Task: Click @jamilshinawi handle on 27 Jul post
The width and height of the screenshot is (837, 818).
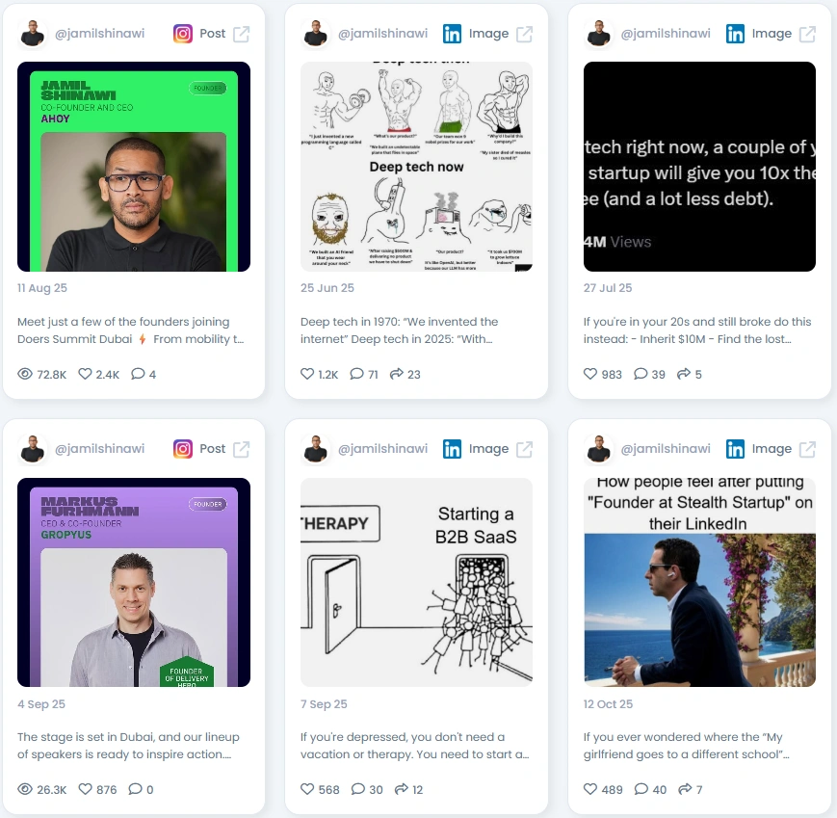Action: point(666,34)
